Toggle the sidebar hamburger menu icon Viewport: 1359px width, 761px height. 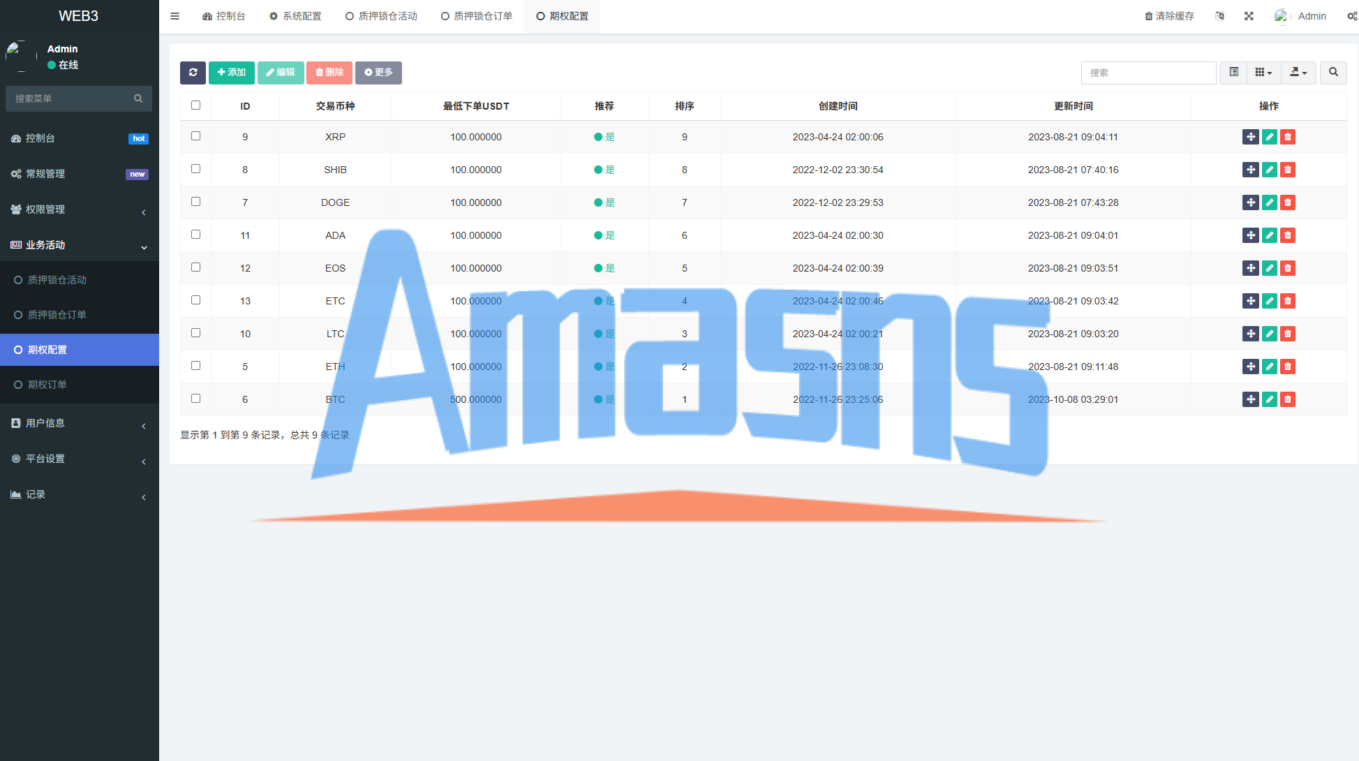pos(175,16)
